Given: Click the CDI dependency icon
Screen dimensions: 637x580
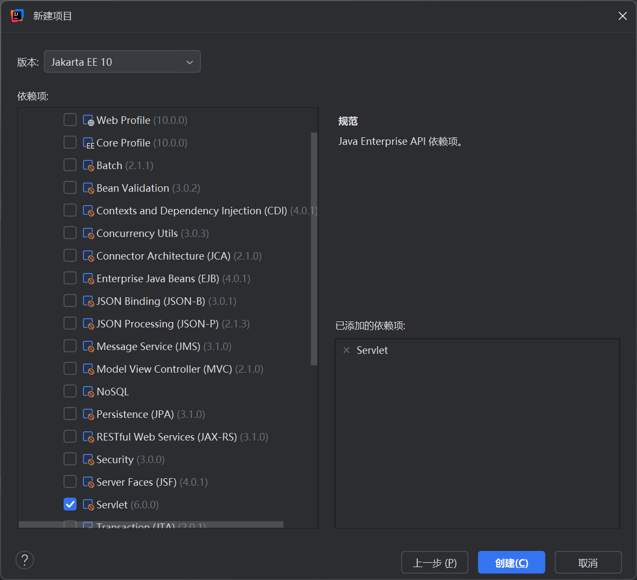Looking at the screenshot, I should [x=88, y=211].
